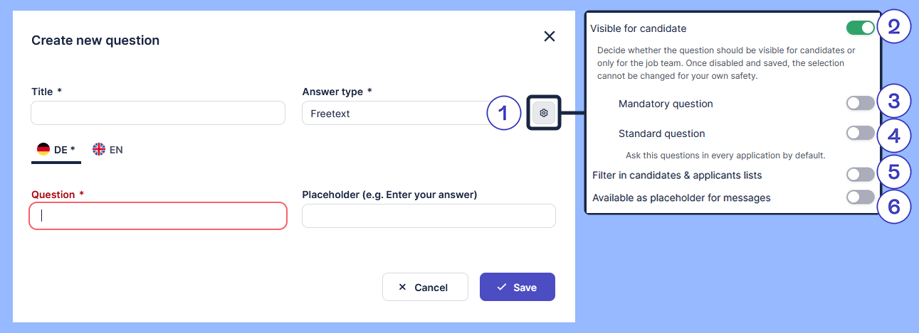Screen dimensions: 919x333
Task: Click the numbered circle 5 marker
Action: [x=894, y=172]
